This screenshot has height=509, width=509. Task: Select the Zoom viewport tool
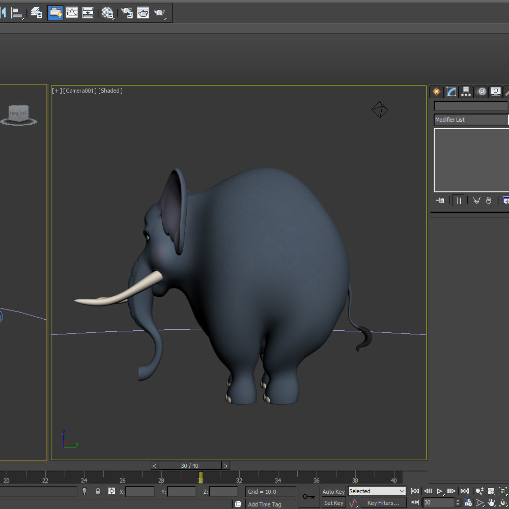(x=479, y=491)
